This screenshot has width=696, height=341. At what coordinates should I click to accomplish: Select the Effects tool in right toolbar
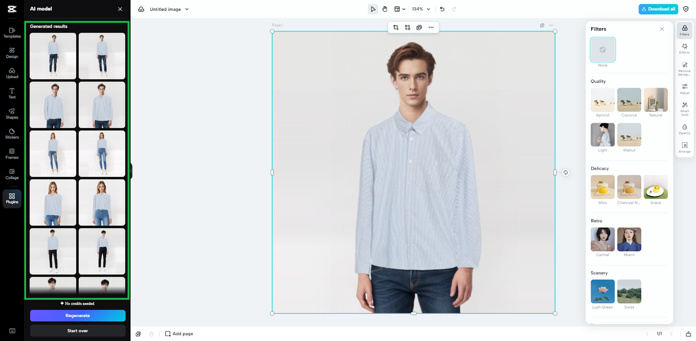click(x=685, y=49)
